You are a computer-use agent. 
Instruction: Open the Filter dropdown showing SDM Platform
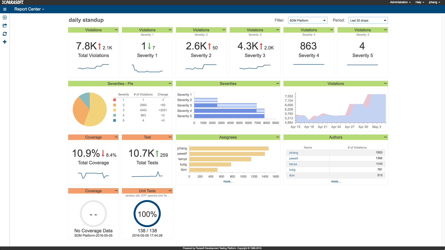(x=307, y=20)
